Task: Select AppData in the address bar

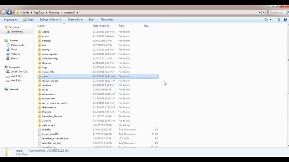Action: pyautogui.click(x=39, y=12)
